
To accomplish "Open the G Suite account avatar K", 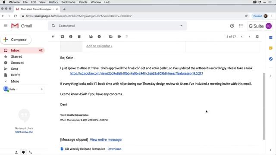I will (x=269, y=26).
